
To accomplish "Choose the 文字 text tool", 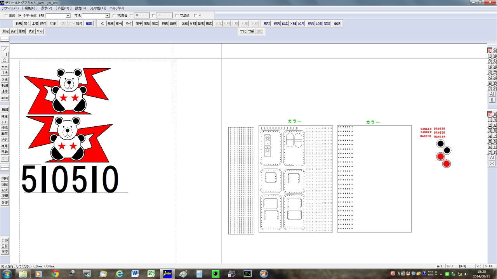I will (x=5, y=67).
